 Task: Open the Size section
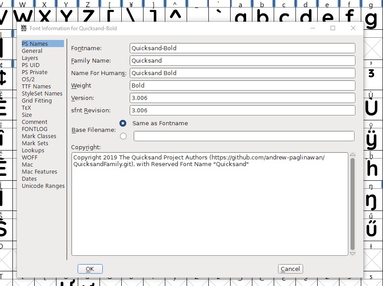[x=27, y=115]
